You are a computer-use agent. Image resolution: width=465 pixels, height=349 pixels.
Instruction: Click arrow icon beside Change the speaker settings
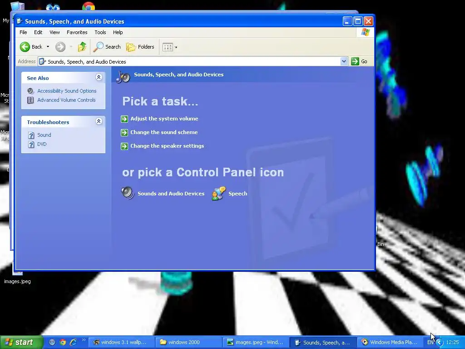click(x=124, y=146)
